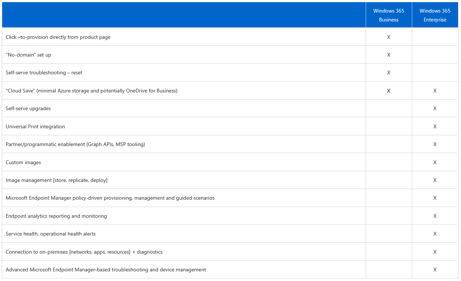The width and height of the screenshot is (461, 281).
Task: Click Enterprise X in Cloud Save row
Action: 435,91
